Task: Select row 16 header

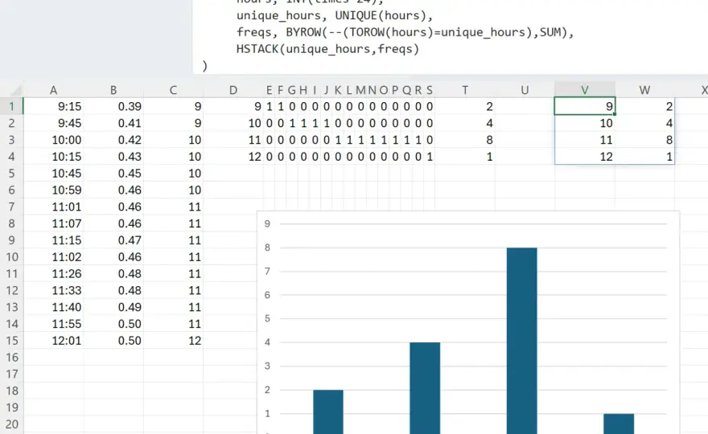Action: pos(12,358)
